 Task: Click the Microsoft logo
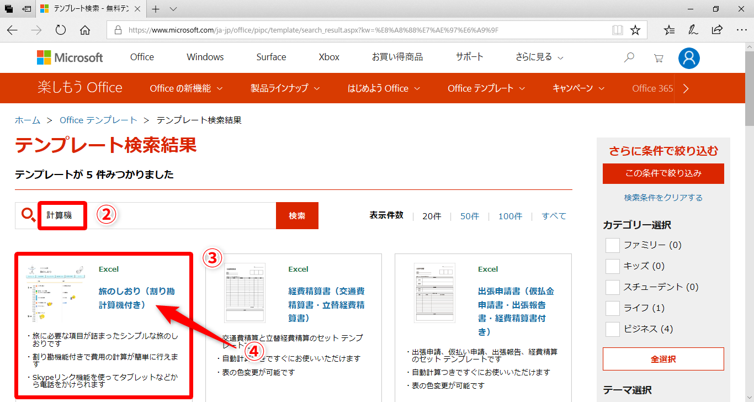pyautogui.click(x=70, y=57)
